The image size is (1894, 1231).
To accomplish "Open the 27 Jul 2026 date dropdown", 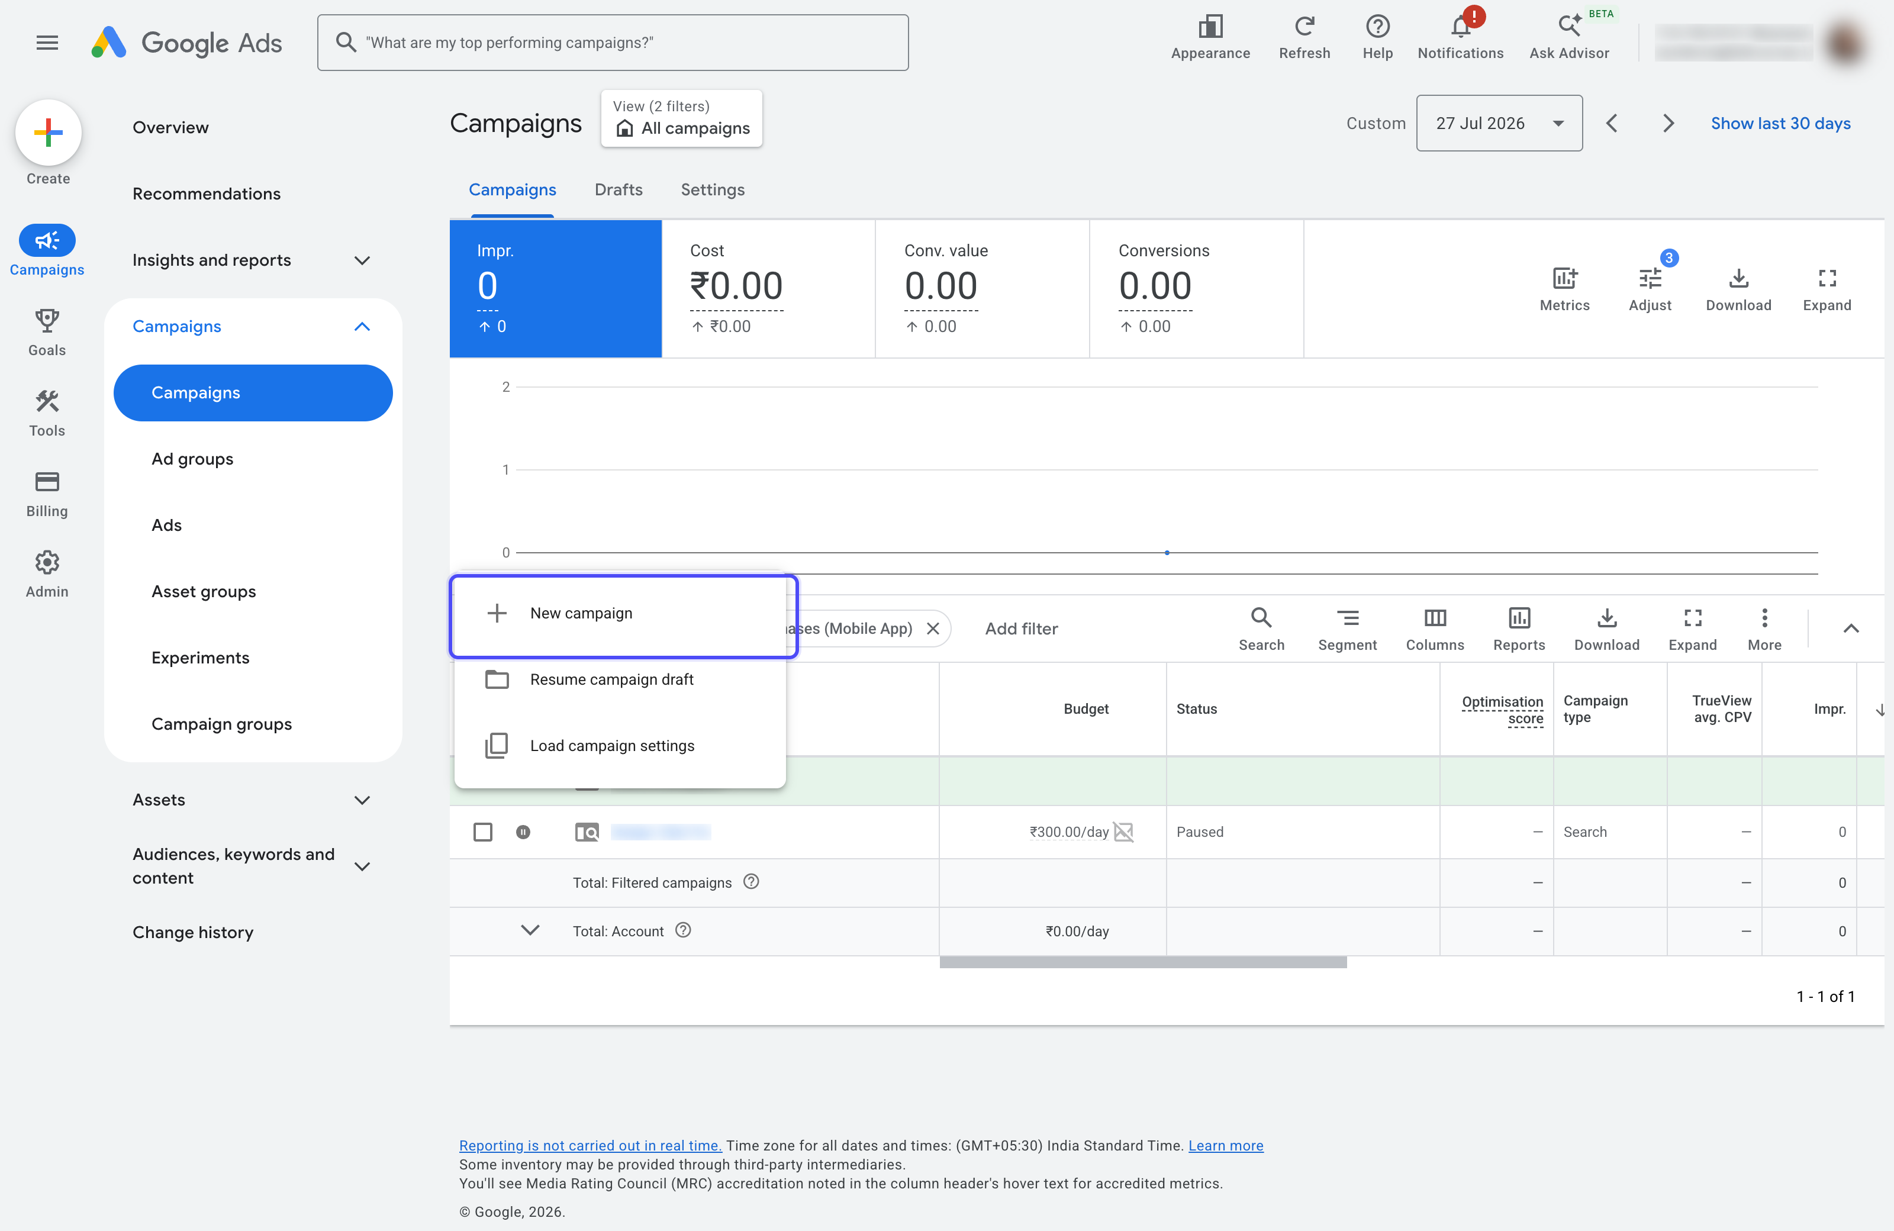I will pos(1499,123).
